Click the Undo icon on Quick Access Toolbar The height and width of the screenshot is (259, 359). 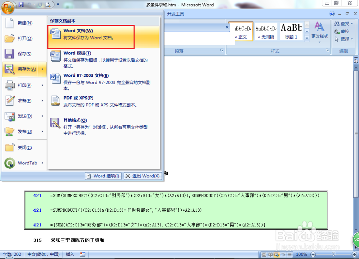(x=29, y=4)
